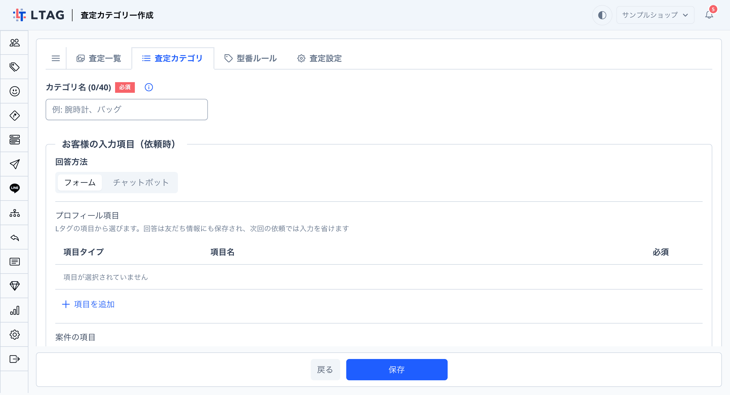
Task: Click the smiley face sidebar icon
Action: pos(14,91)
